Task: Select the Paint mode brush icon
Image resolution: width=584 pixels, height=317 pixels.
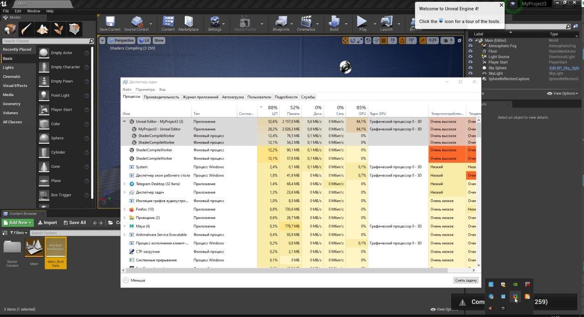Action: click(x=26, y=29)
